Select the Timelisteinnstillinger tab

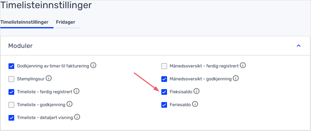25,22
